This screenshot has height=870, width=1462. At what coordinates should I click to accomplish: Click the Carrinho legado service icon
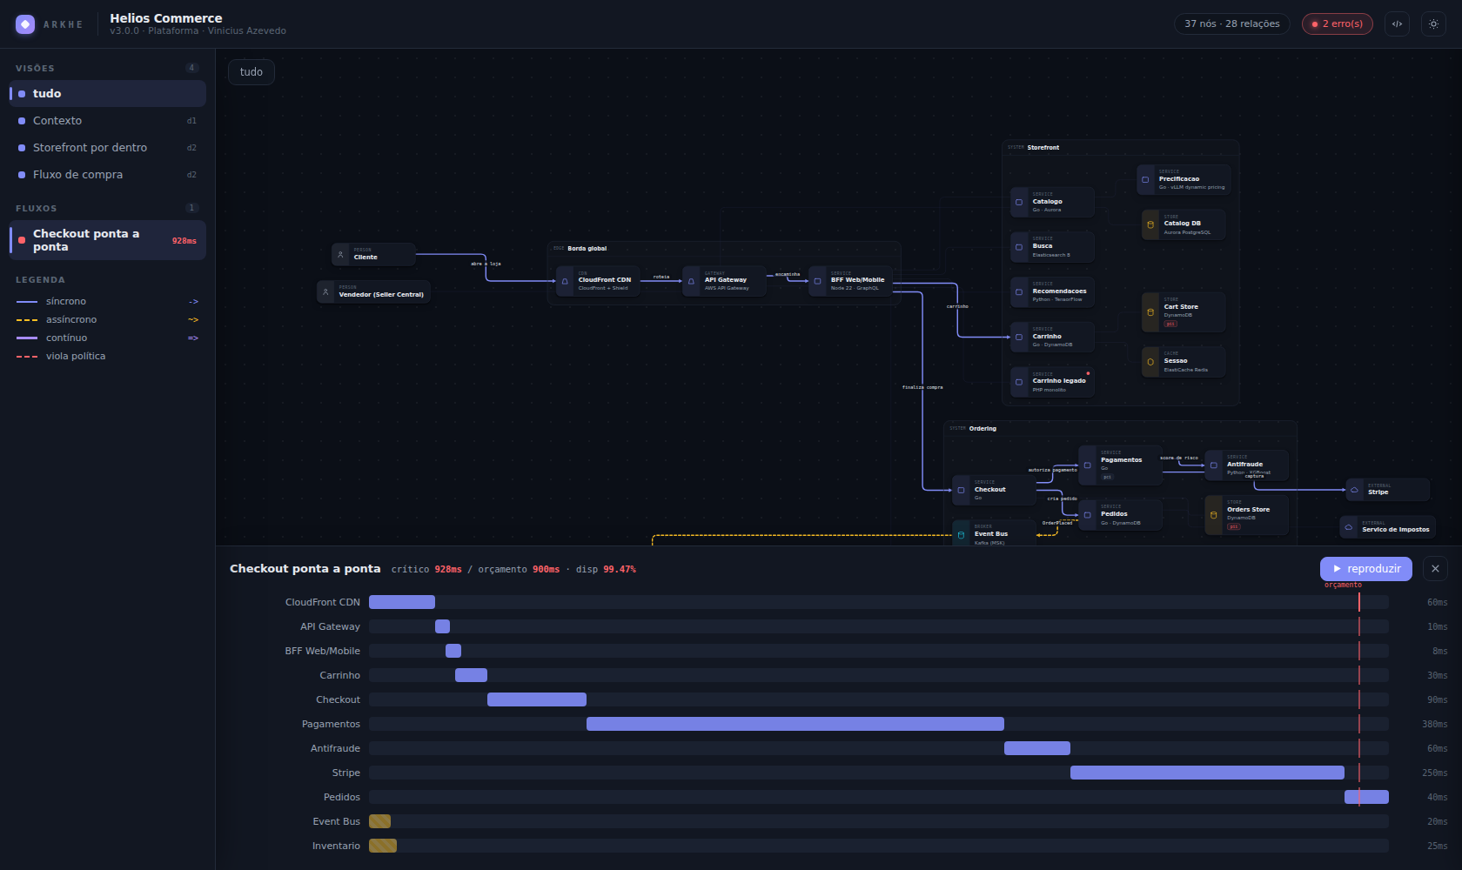coord(1019,382)
